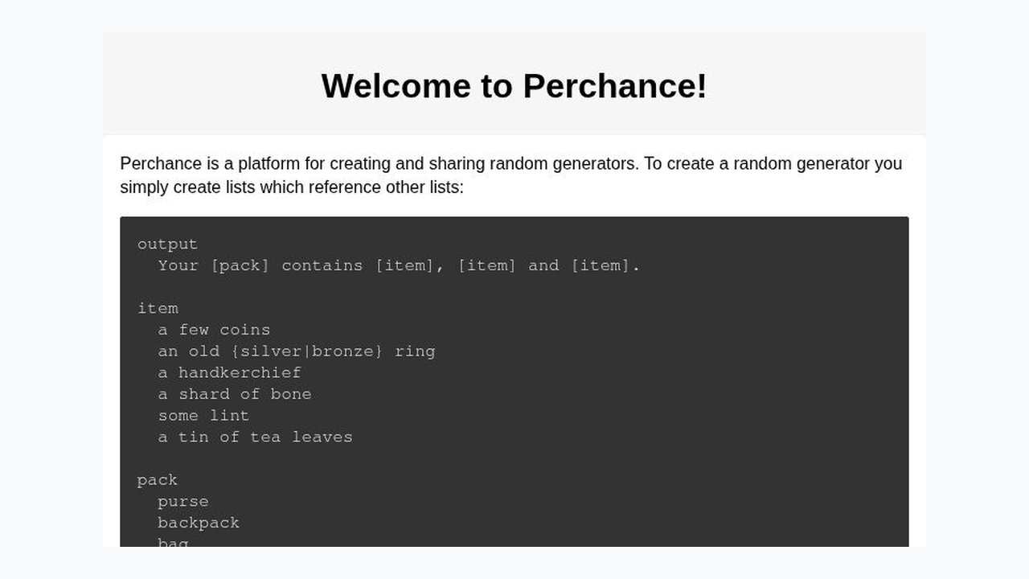The image size is (1029, 579).
Task: Click the 'some lint' code line
Action: (203, 416)
